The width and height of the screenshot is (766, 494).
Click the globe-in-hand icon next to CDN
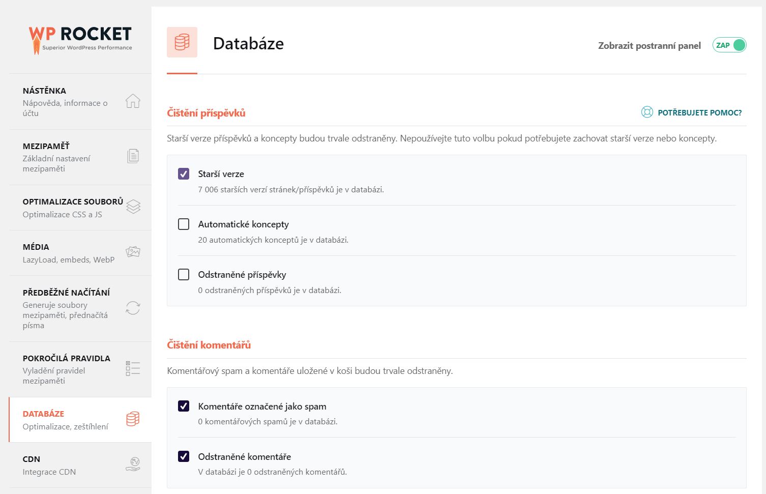[x=133, y=464]
